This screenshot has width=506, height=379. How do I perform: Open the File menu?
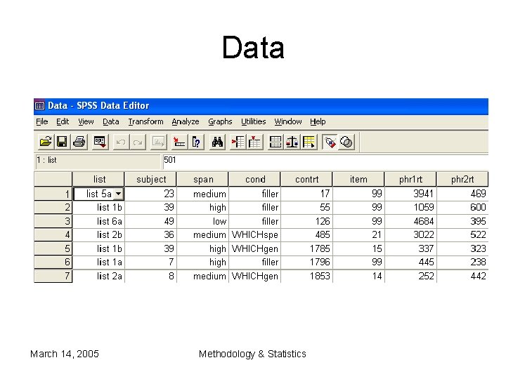coord(42,121)
